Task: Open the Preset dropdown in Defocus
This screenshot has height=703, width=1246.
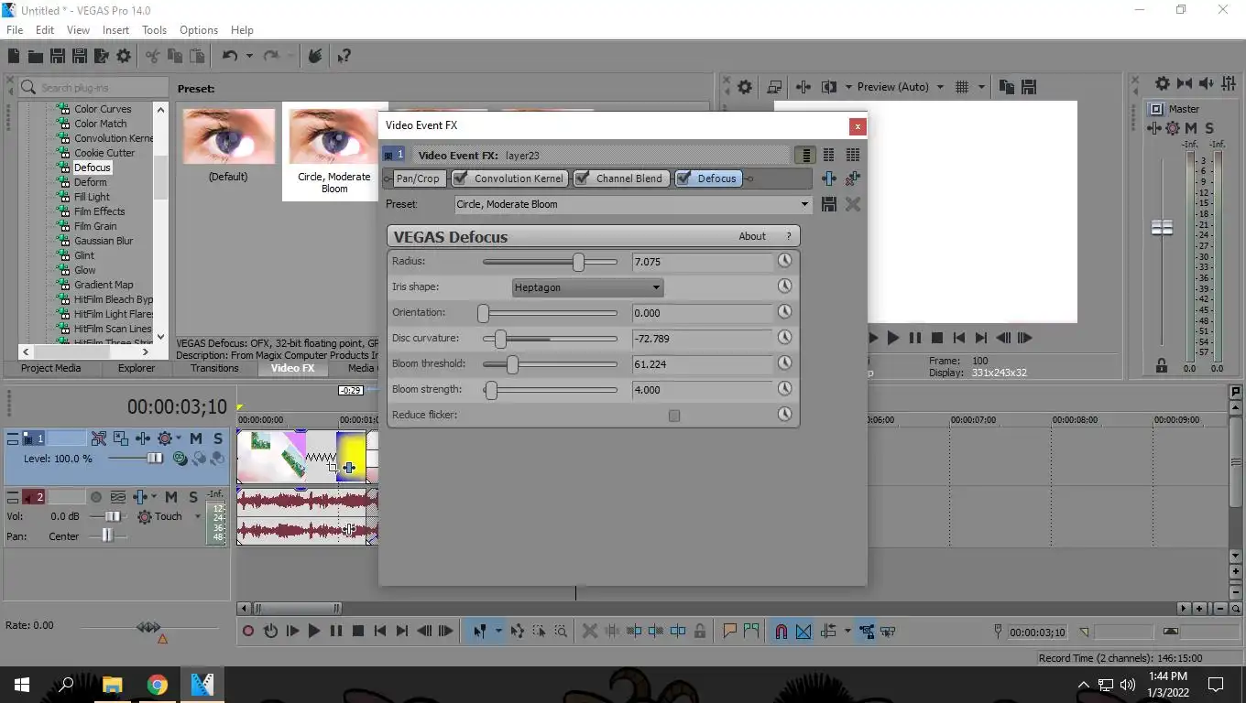Action: pyautogui.click(x=804, y=204)
